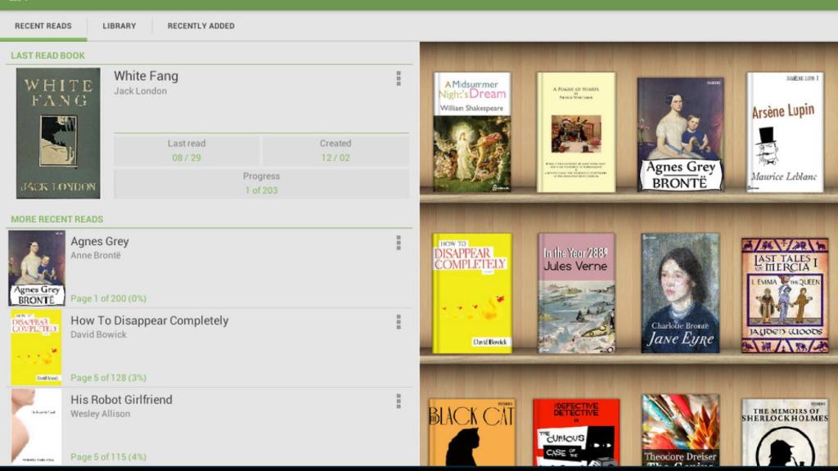Select The Black Cat book cover
The width and height of the screenshot is (838, 471).
pyautogui.click(x=471, y=432)
